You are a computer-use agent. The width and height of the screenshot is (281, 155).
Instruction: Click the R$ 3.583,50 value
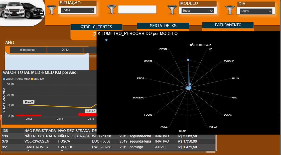187,136
